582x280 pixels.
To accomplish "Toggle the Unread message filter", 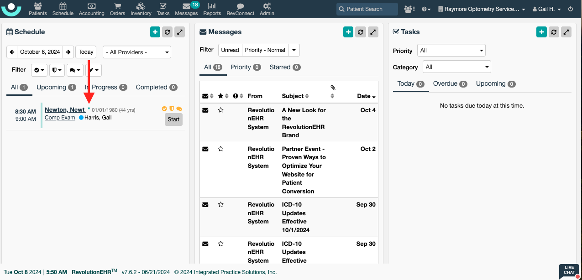I will 230,50.
